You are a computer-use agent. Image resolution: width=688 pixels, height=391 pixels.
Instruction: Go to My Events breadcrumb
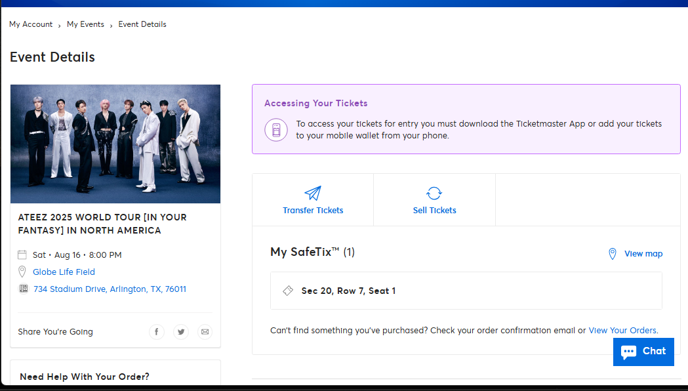point(85,24)
